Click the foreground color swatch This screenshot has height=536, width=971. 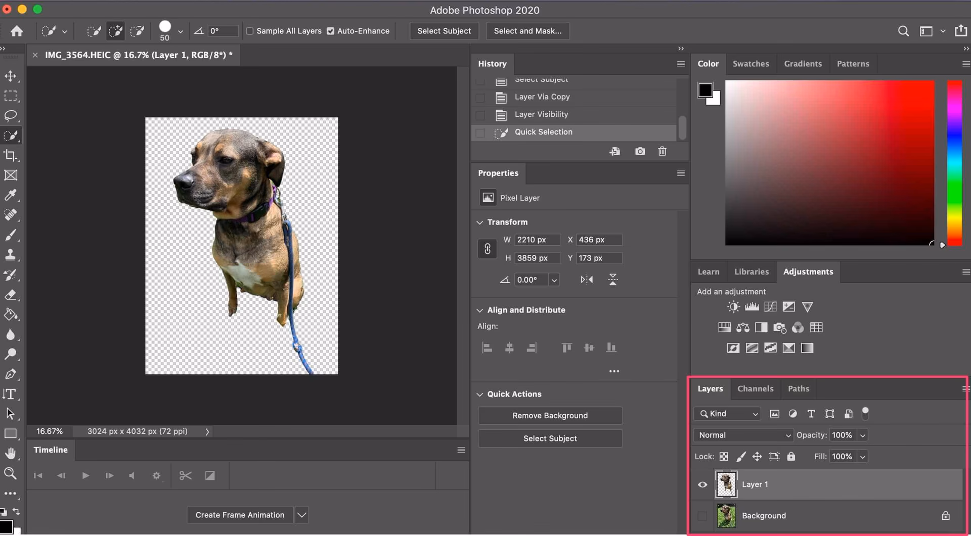coord(706,89)
